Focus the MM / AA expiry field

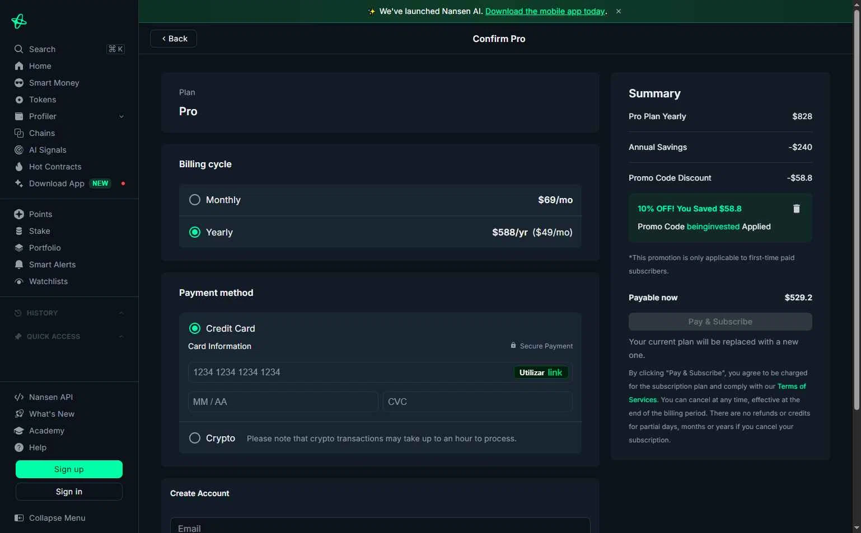coord(283,402)
